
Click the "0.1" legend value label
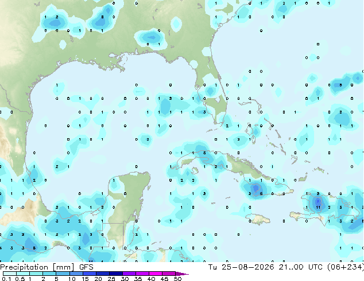pos(7,279)
